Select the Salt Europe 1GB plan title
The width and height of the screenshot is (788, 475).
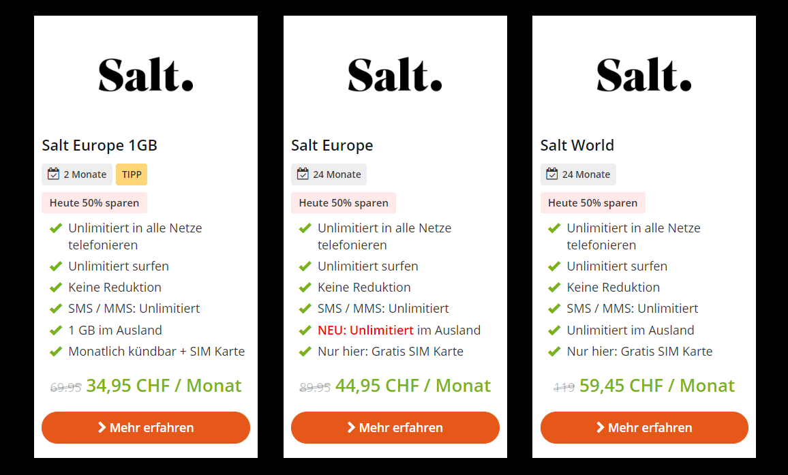(x=100, y=145)
